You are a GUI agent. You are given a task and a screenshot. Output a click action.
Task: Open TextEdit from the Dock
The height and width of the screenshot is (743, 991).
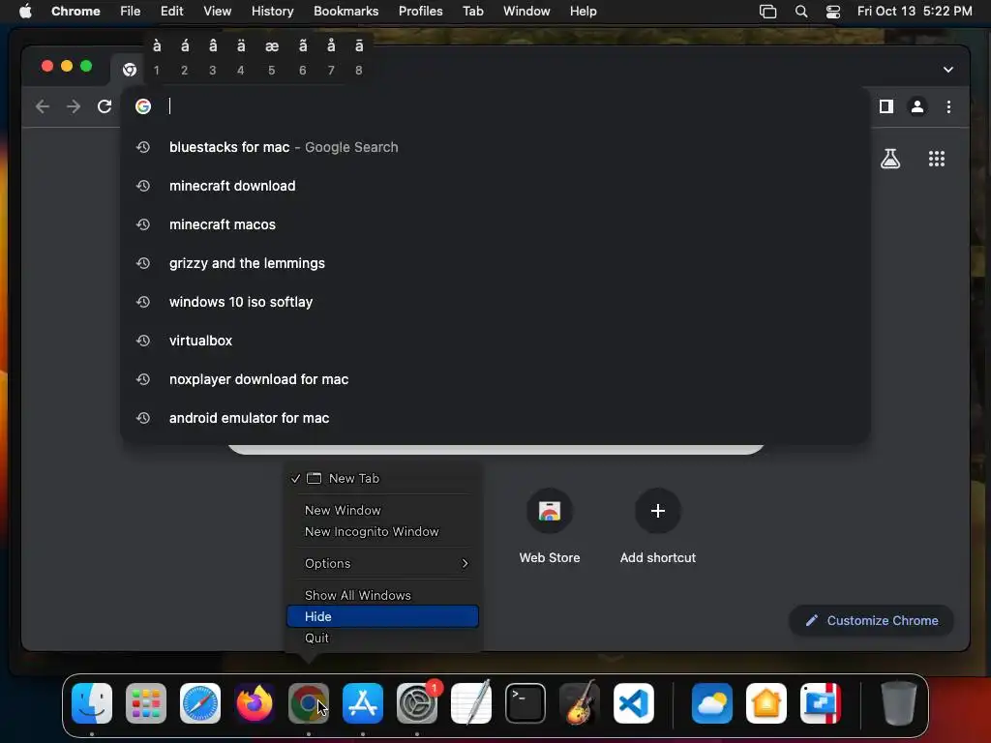point(471,702)
